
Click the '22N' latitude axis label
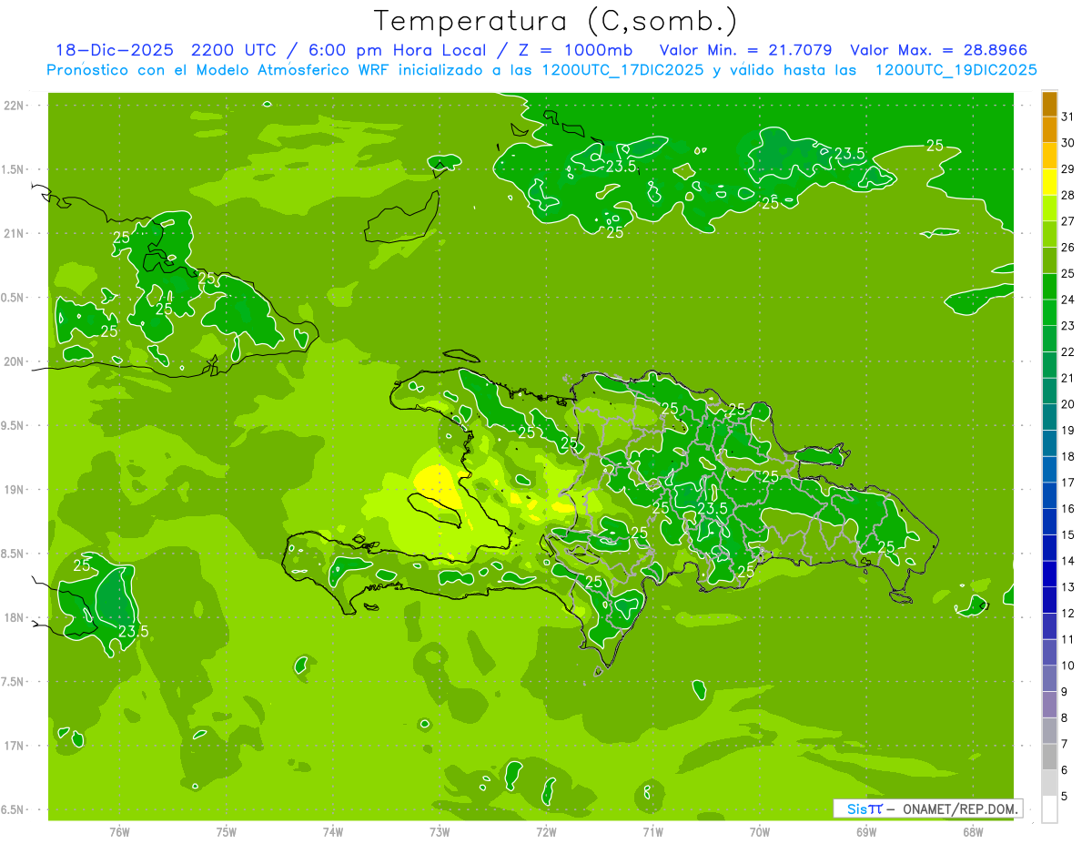click(x=14, y=106)
